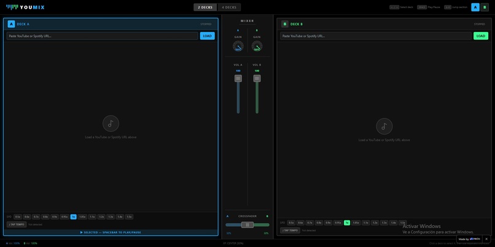Image resolution: width=495 pixels, height=247 pixels.
Task: Click Tap Tempo on Deck A
Action: tap(17, 225)
